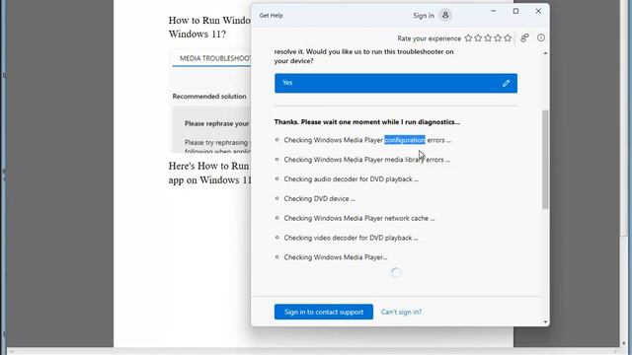Image resolution: width=632 pixels, height=355 pixels.
Task: Click the Get Help scrollbar thumb
Action: click(x=545, y=160)
